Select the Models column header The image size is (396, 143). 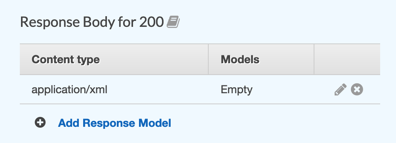tap(261, 59)
